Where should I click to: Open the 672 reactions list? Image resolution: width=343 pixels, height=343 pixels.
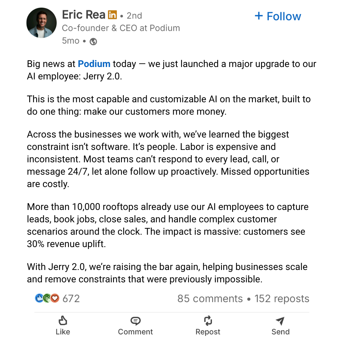point(71,299)
